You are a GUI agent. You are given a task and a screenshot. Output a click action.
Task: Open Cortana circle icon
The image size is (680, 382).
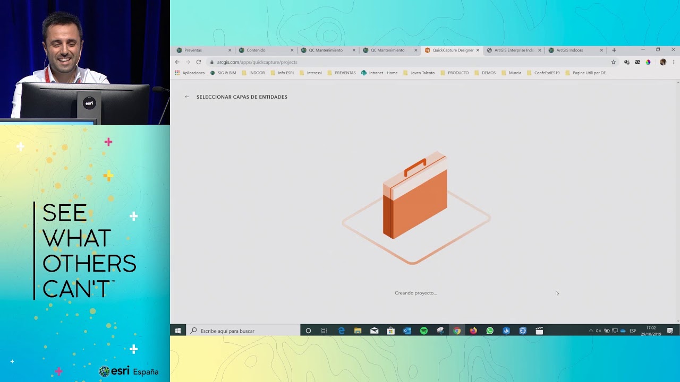tap(308, 331)
